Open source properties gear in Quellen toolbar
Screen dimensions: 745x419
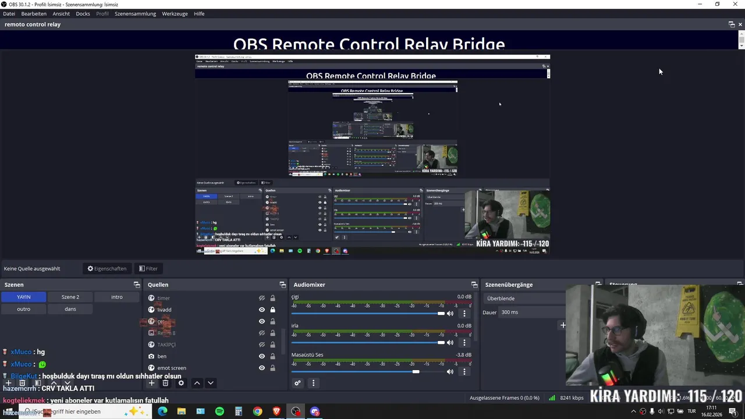coord(181,383)
